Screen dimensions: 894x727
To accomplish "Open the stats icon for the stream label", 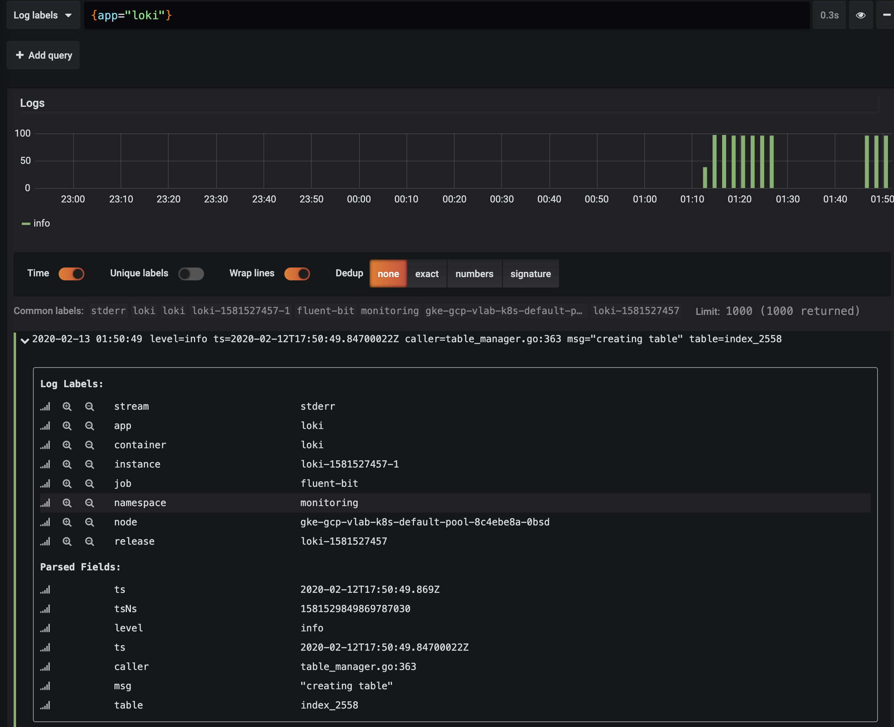I will pos(45,406).
